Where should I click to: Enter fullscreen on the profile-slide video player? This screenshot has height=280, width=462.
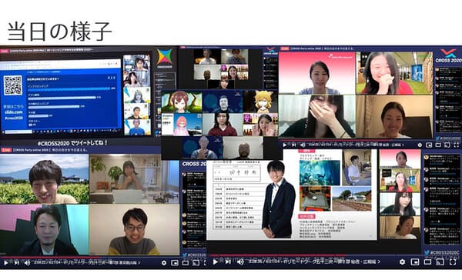[453, 262]
